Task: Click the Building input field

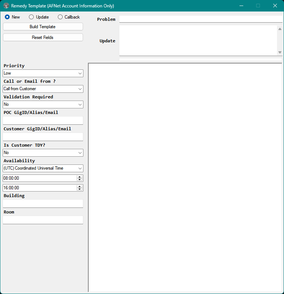Action: click(x=43, y=203)
